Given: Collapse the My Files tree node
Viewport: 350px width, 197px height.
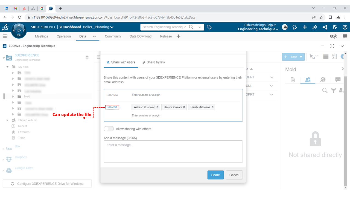Looking at the screenshot, I should click(8, 67).
